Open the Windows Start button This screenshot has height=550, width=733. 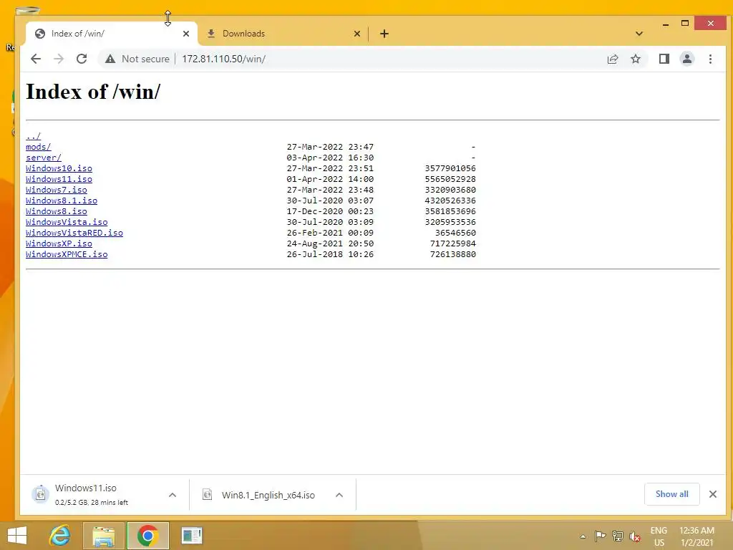pos(17,536)
